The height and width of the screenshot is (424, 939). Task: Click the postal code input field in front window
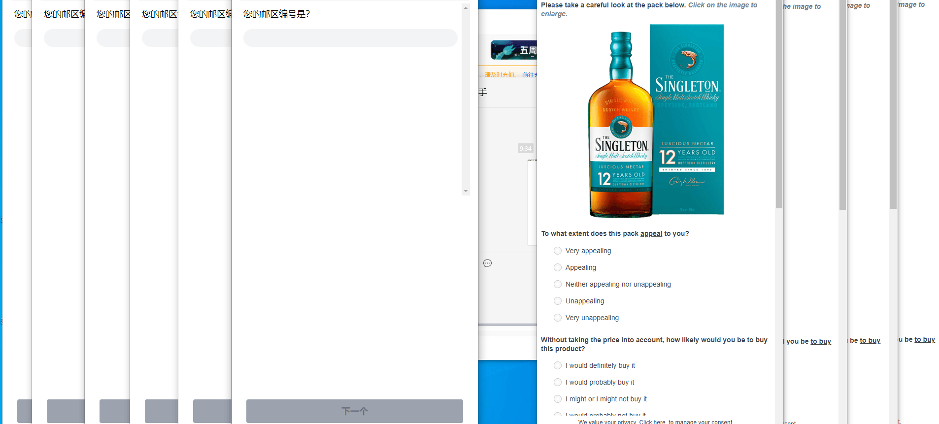tap(350, 38)
